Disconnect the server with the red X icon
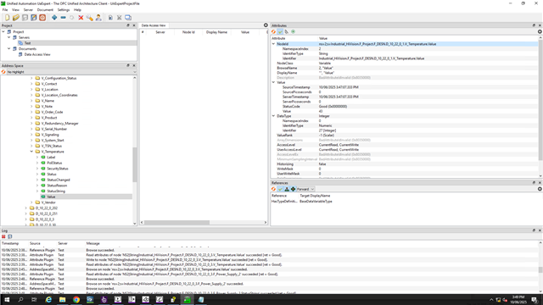543x305 pixels. point(81,17)
